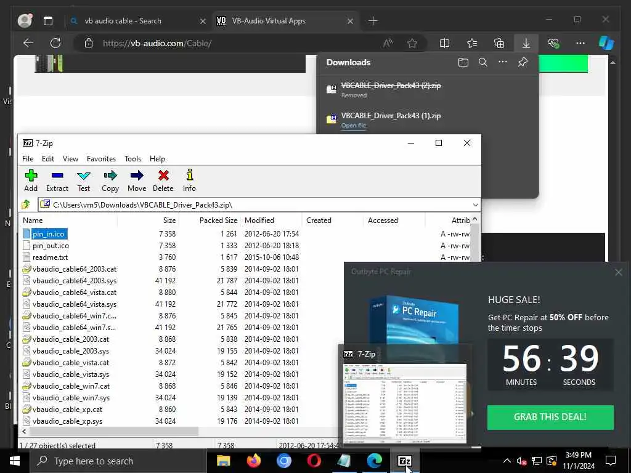Open the Downloads folder icon in Edge panel
Screen dimensions: 631x473
click(x=463, y=62)
